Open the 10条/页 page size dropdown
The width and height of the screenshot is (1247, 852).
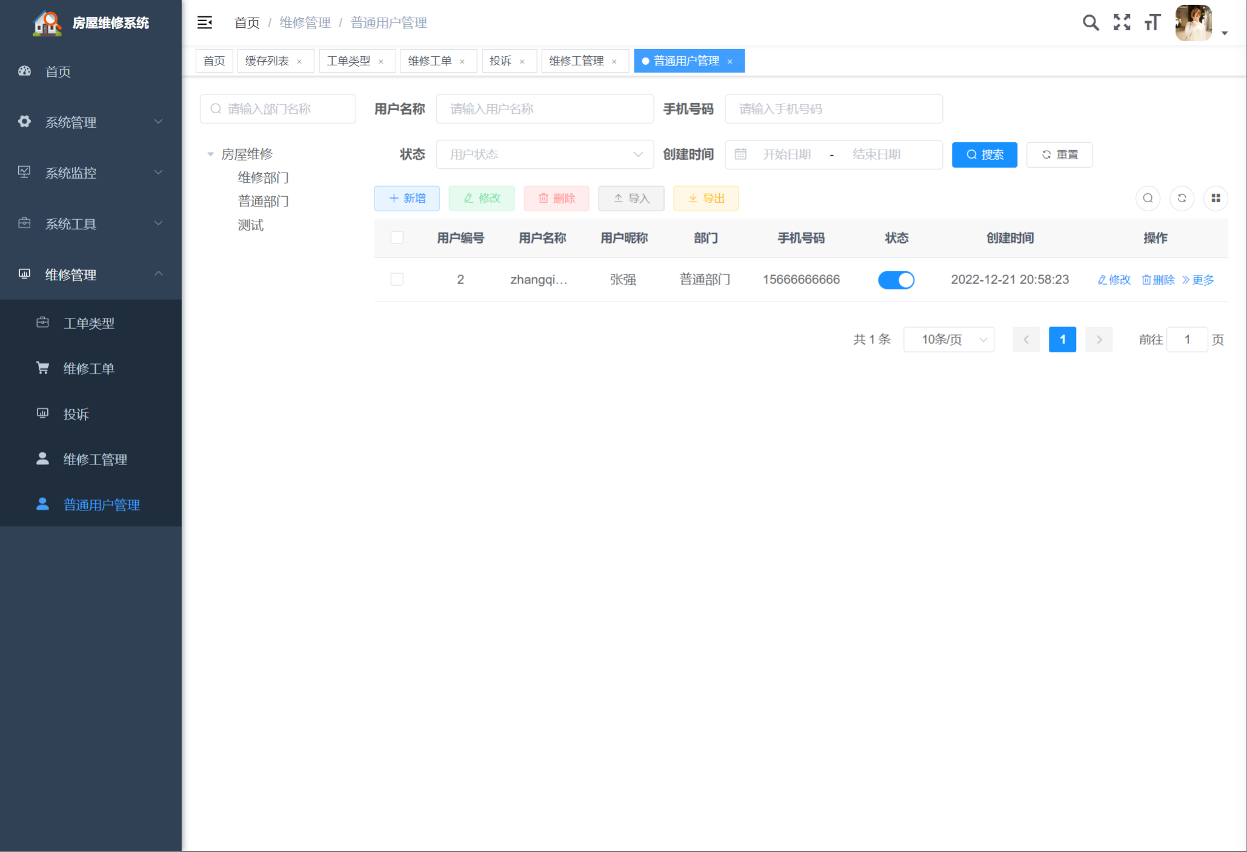[x=948, y=339]
